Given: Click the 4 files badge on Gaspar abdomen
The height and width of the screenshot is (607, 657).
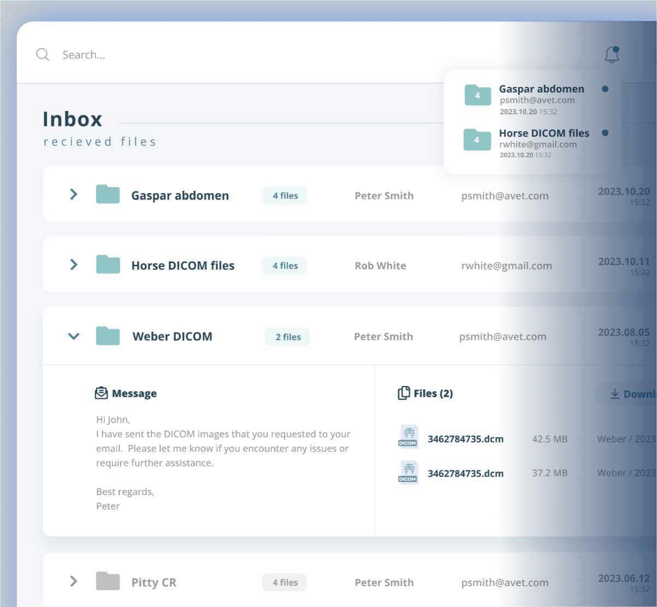Looking at the screenshot, I should (x=285, y=196).
